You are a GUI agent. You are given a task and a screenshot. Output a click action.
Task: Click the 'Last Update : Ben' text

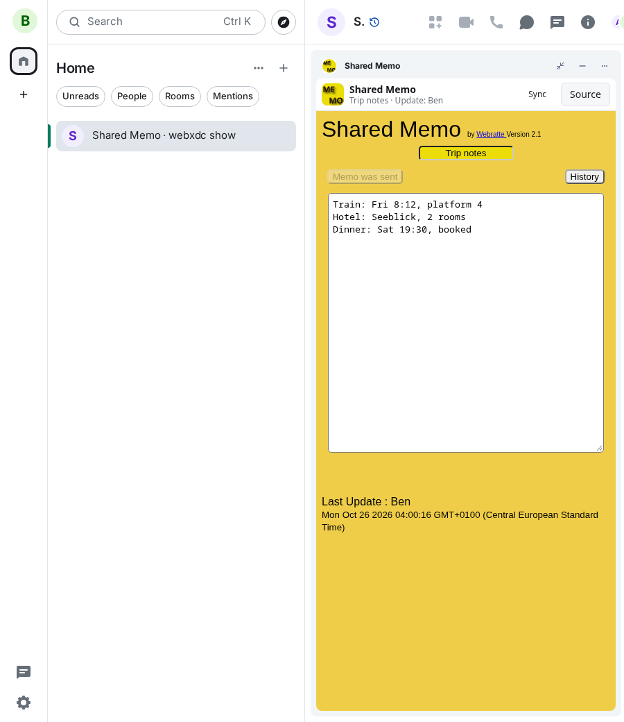(366, 502)
